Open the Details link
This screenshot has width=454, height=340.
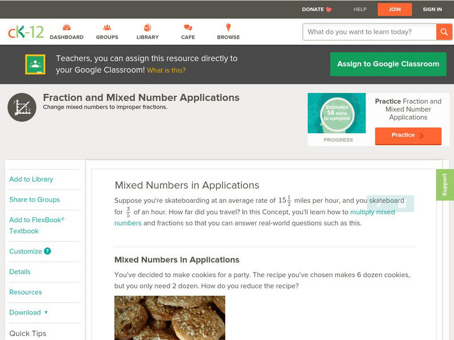click(20, 272)
